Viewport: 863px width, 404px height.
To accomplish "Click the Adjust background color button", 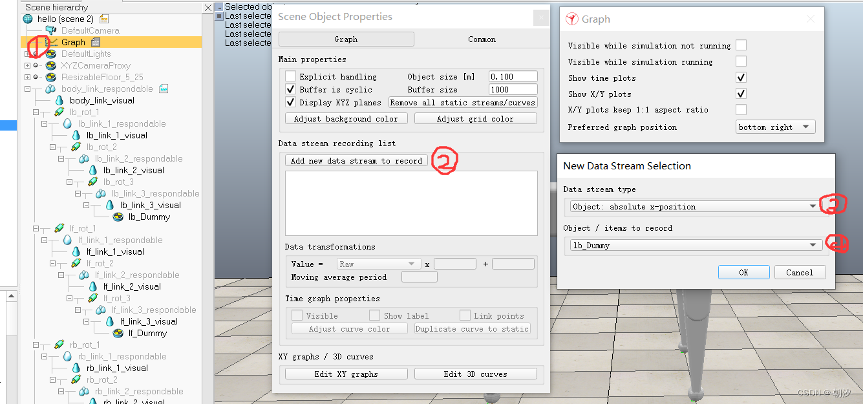I will (x=346, y=118).
